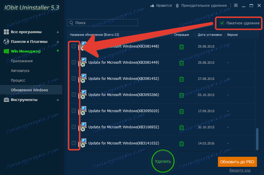
Task: Open the hamburger options menu icon
Action: point(236,6)
